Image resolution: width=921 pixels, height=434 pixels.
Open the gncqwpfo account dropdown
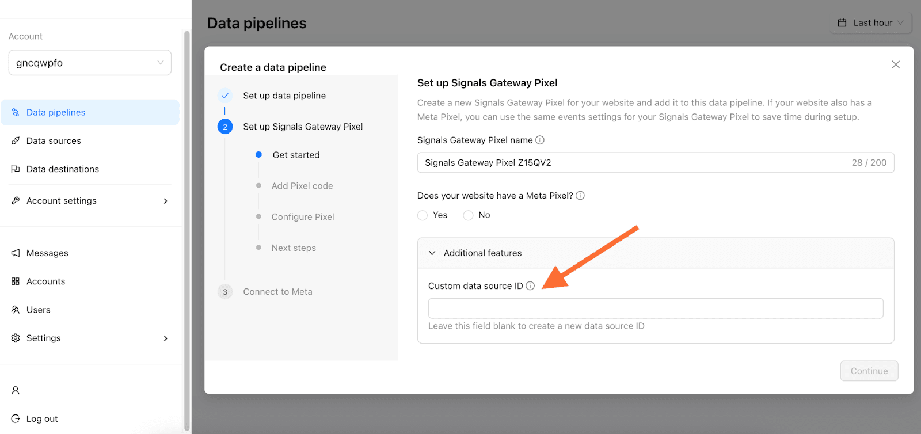coord(90,63)
